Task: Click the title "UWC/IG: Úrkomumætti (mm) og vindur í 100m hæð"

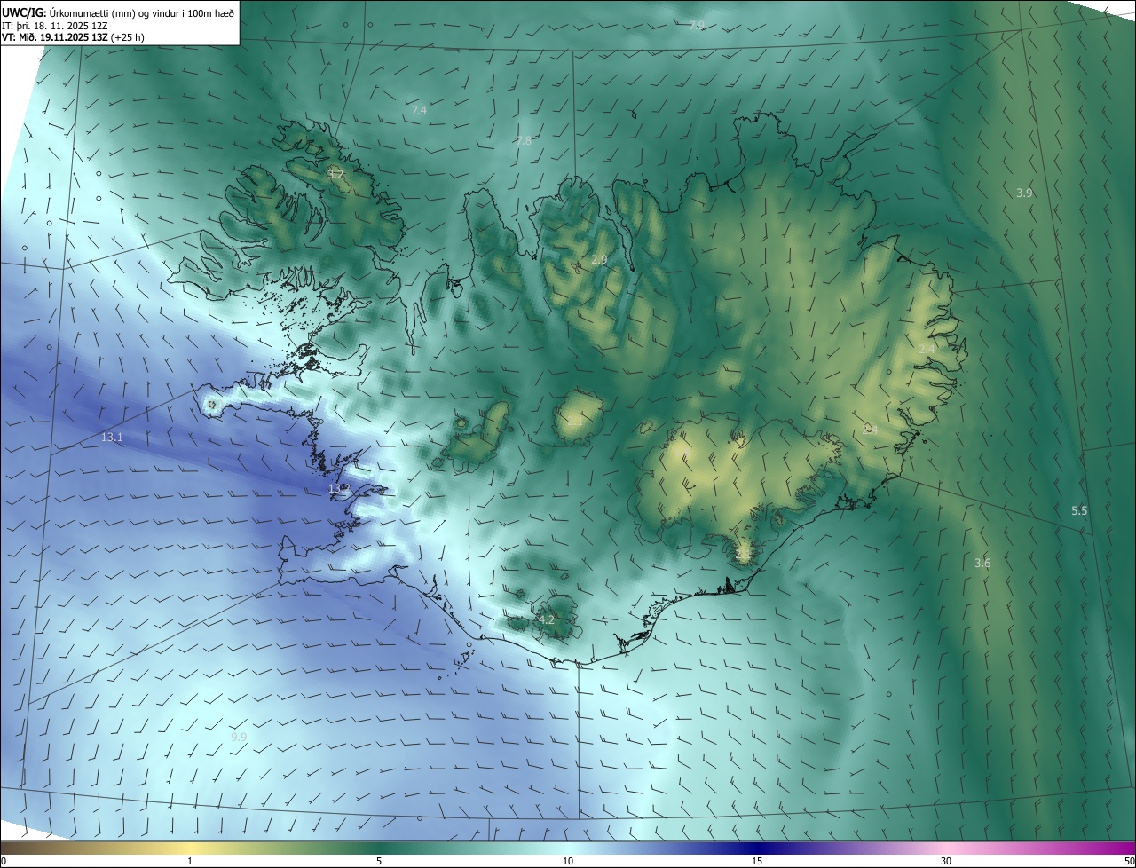Action: [118, 12]
